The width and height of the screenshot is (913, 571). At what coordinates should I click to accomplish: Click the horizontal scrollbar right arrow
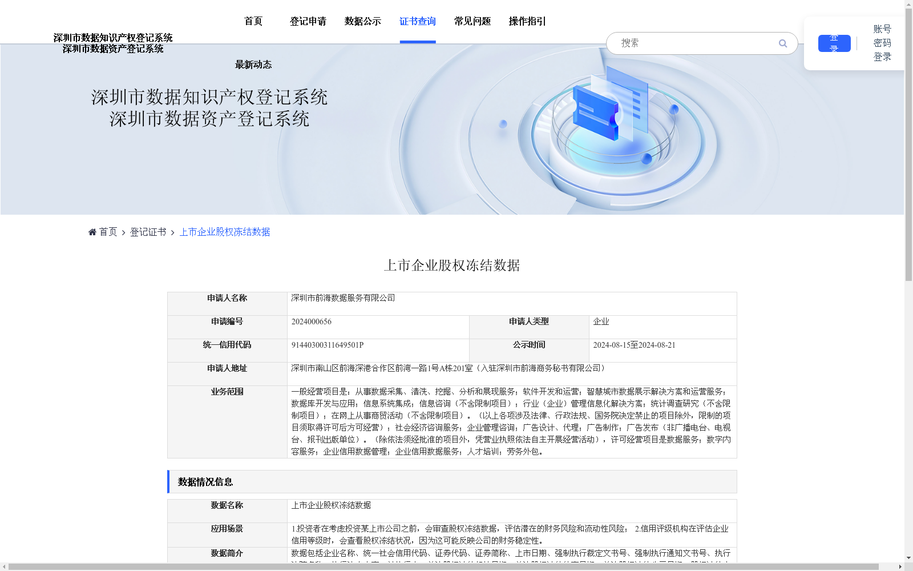tap(900, 567)
